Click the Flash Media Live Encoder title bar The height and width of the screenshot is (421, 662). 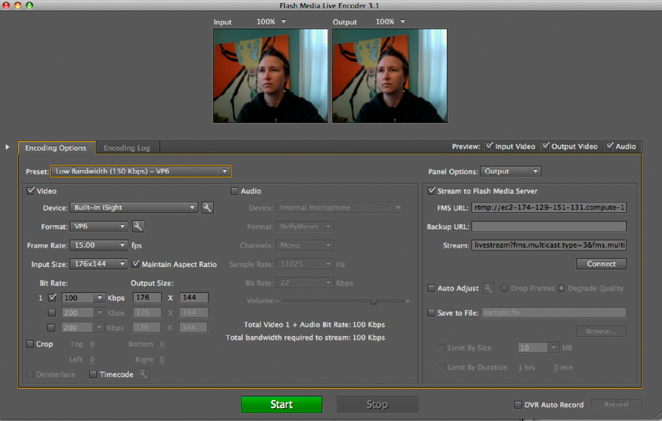[x=330, y=6]
